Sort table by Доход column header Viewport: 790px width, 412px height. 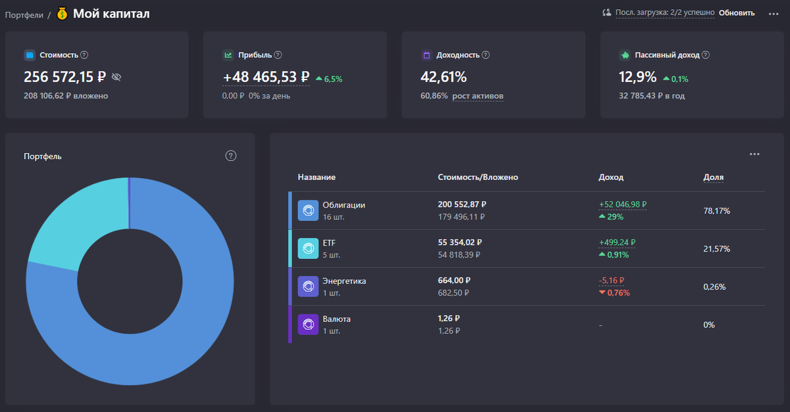click(x=611, y=177)
